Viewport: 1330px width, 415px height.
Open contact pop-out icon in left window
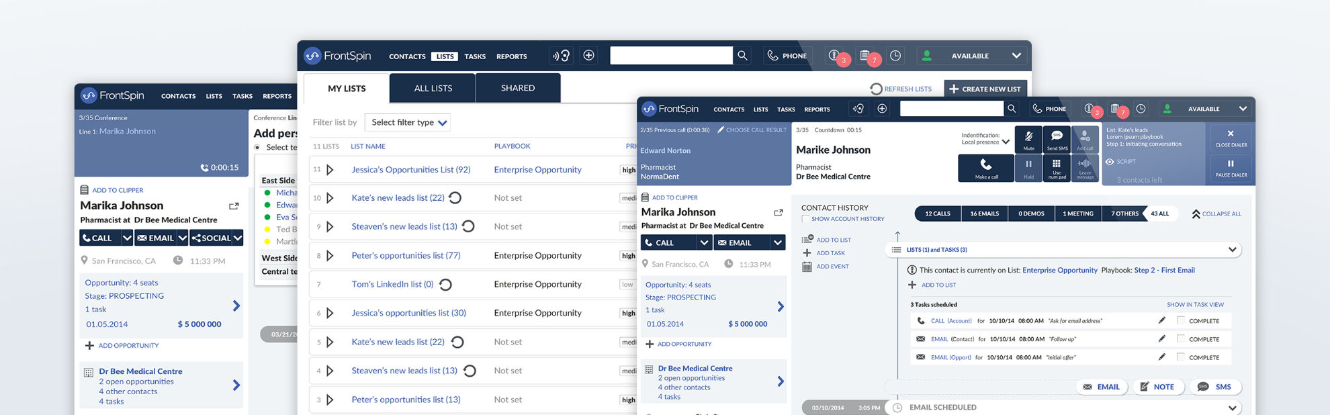[x=234, y=206]
